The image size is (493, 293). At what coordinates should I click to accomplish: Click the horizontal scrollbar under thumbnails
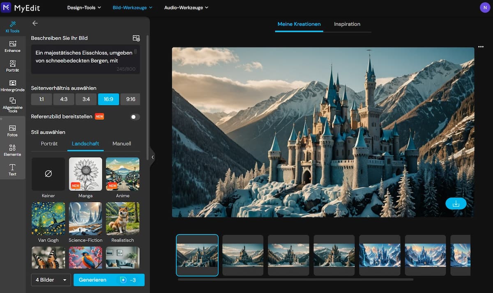(295, 279)
